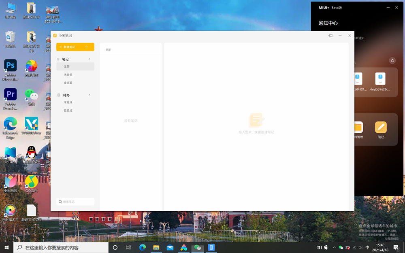405x253 pixels.
Task: Open the 文件管理 folder icon in MIUI+
Action: (x=358, y=128)
